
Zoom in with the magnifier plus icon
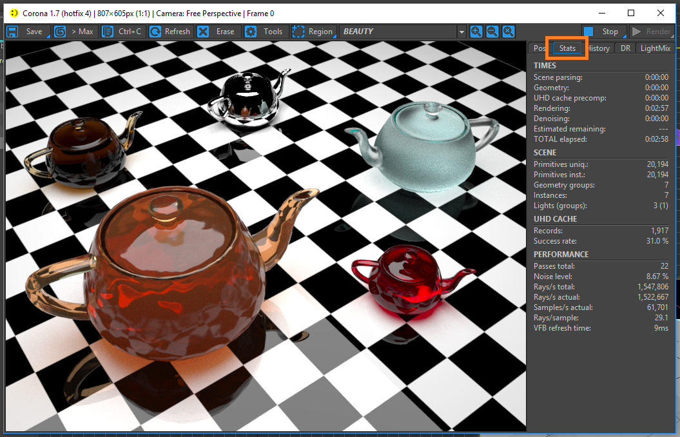pyautogui.click(x=476, y=32)
